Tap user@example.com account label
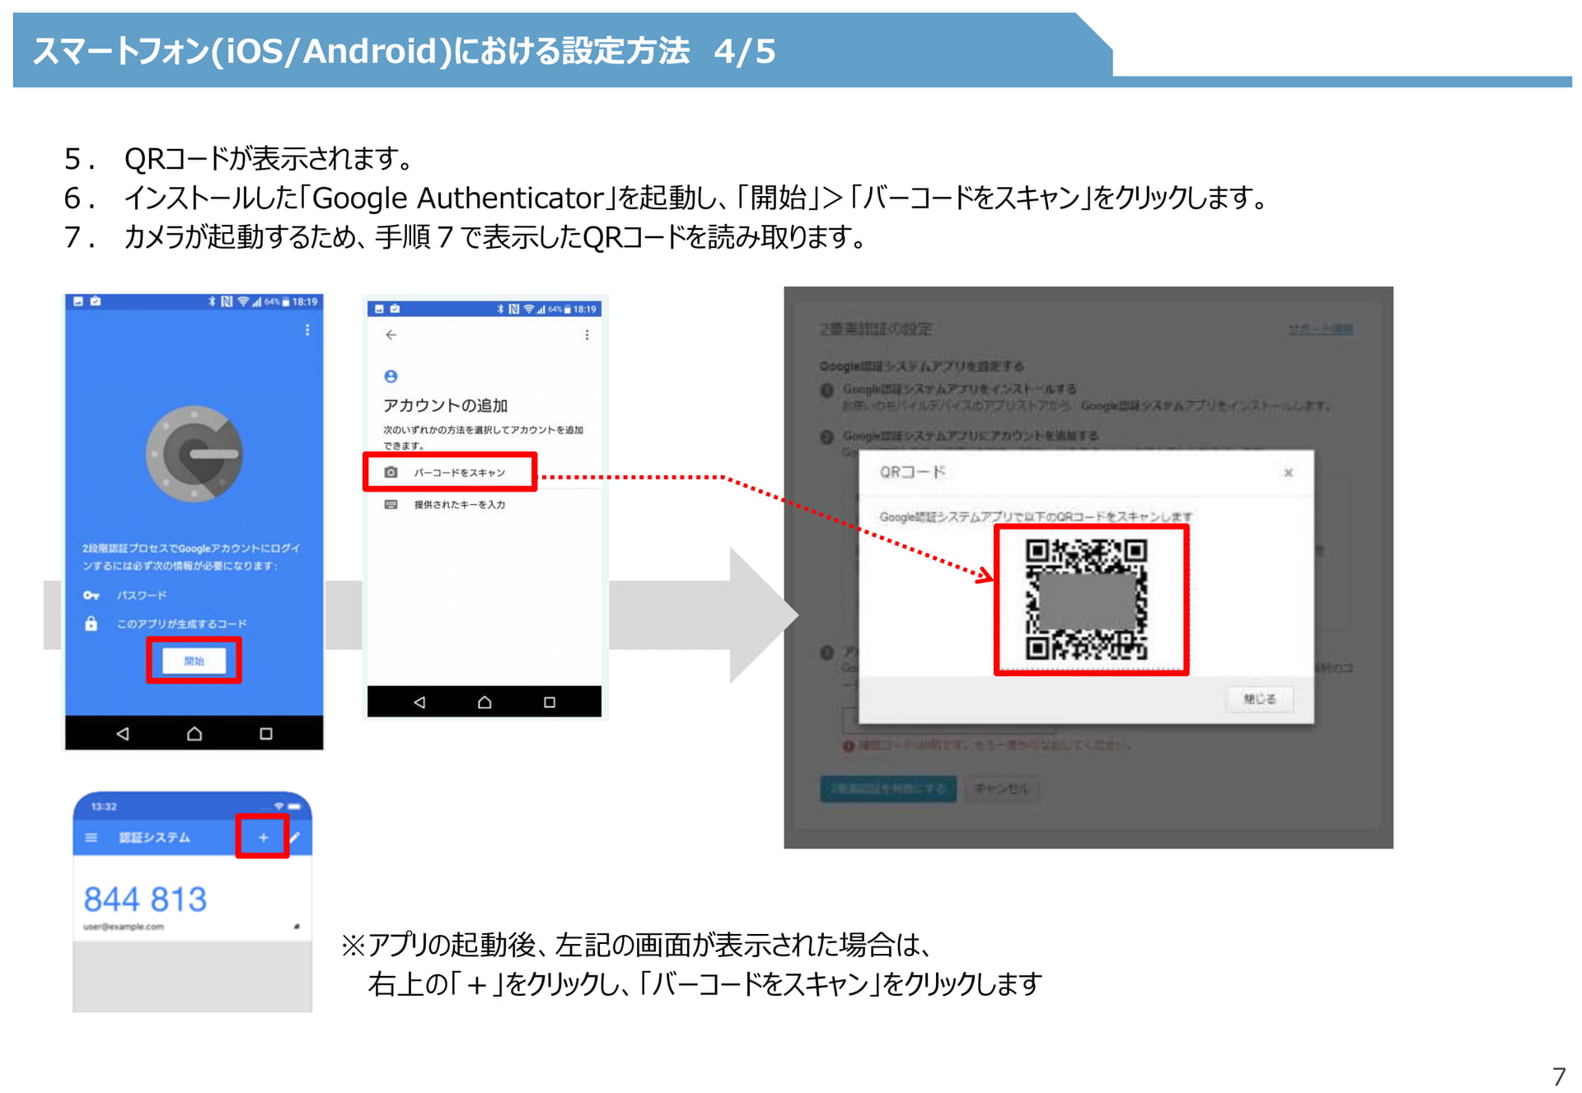The width and height of the screenshot is (1582, 1093). [124, 927]
